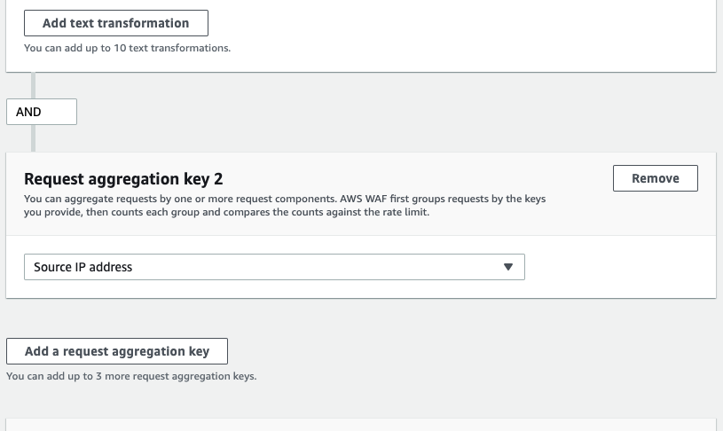Select the AND operator box
723x431 pixels.
point(42,112)
